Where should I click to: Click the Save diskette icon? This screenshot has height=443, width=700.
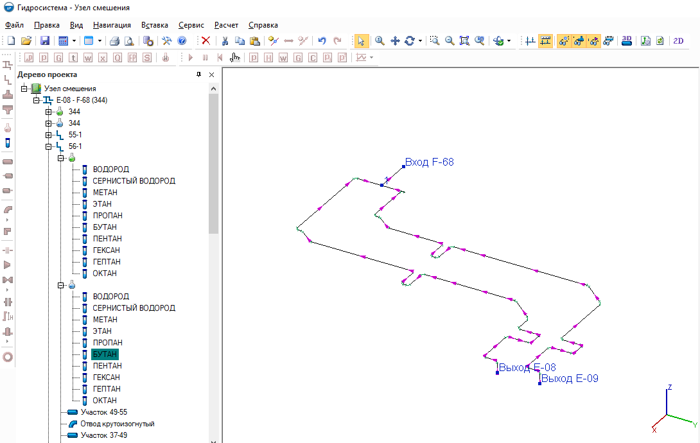click(x=45, y=41)
